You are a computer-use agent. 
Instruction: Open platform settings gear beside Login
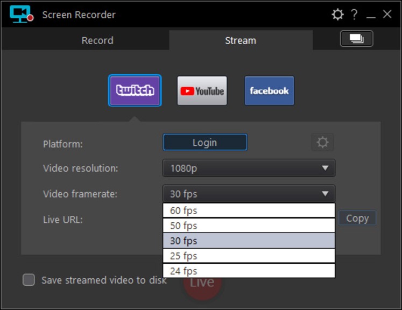tap(322, 142)
